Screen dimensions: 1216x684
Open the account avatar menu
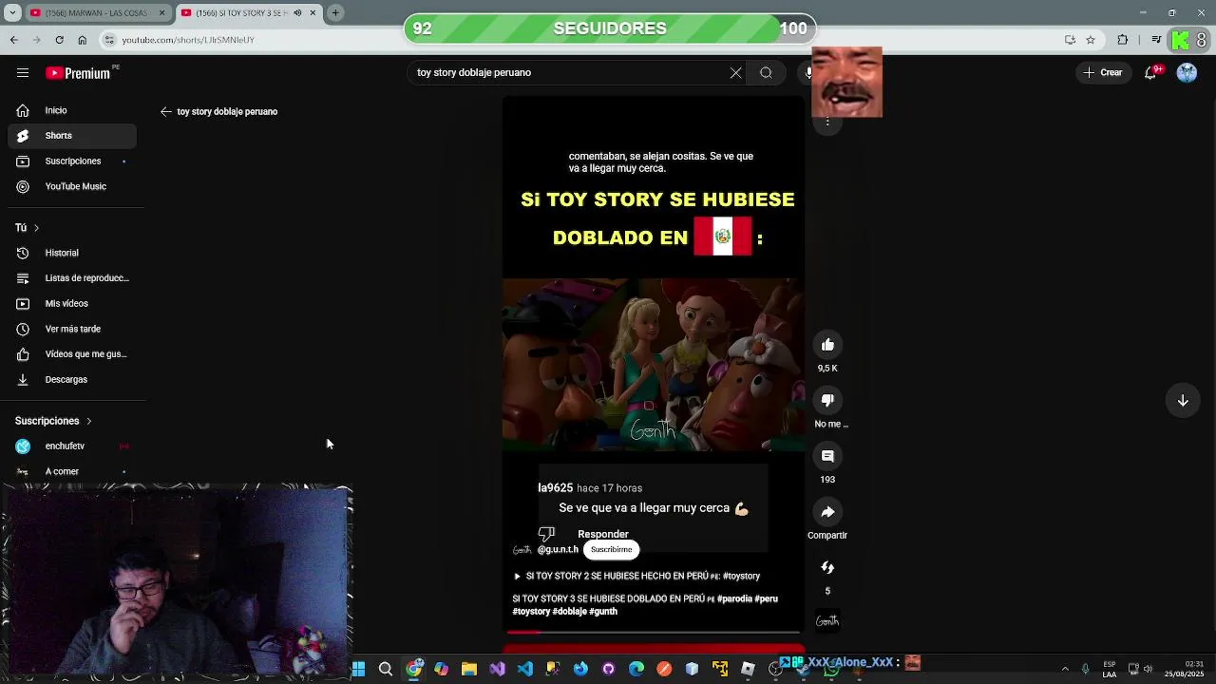point(1187,72)
